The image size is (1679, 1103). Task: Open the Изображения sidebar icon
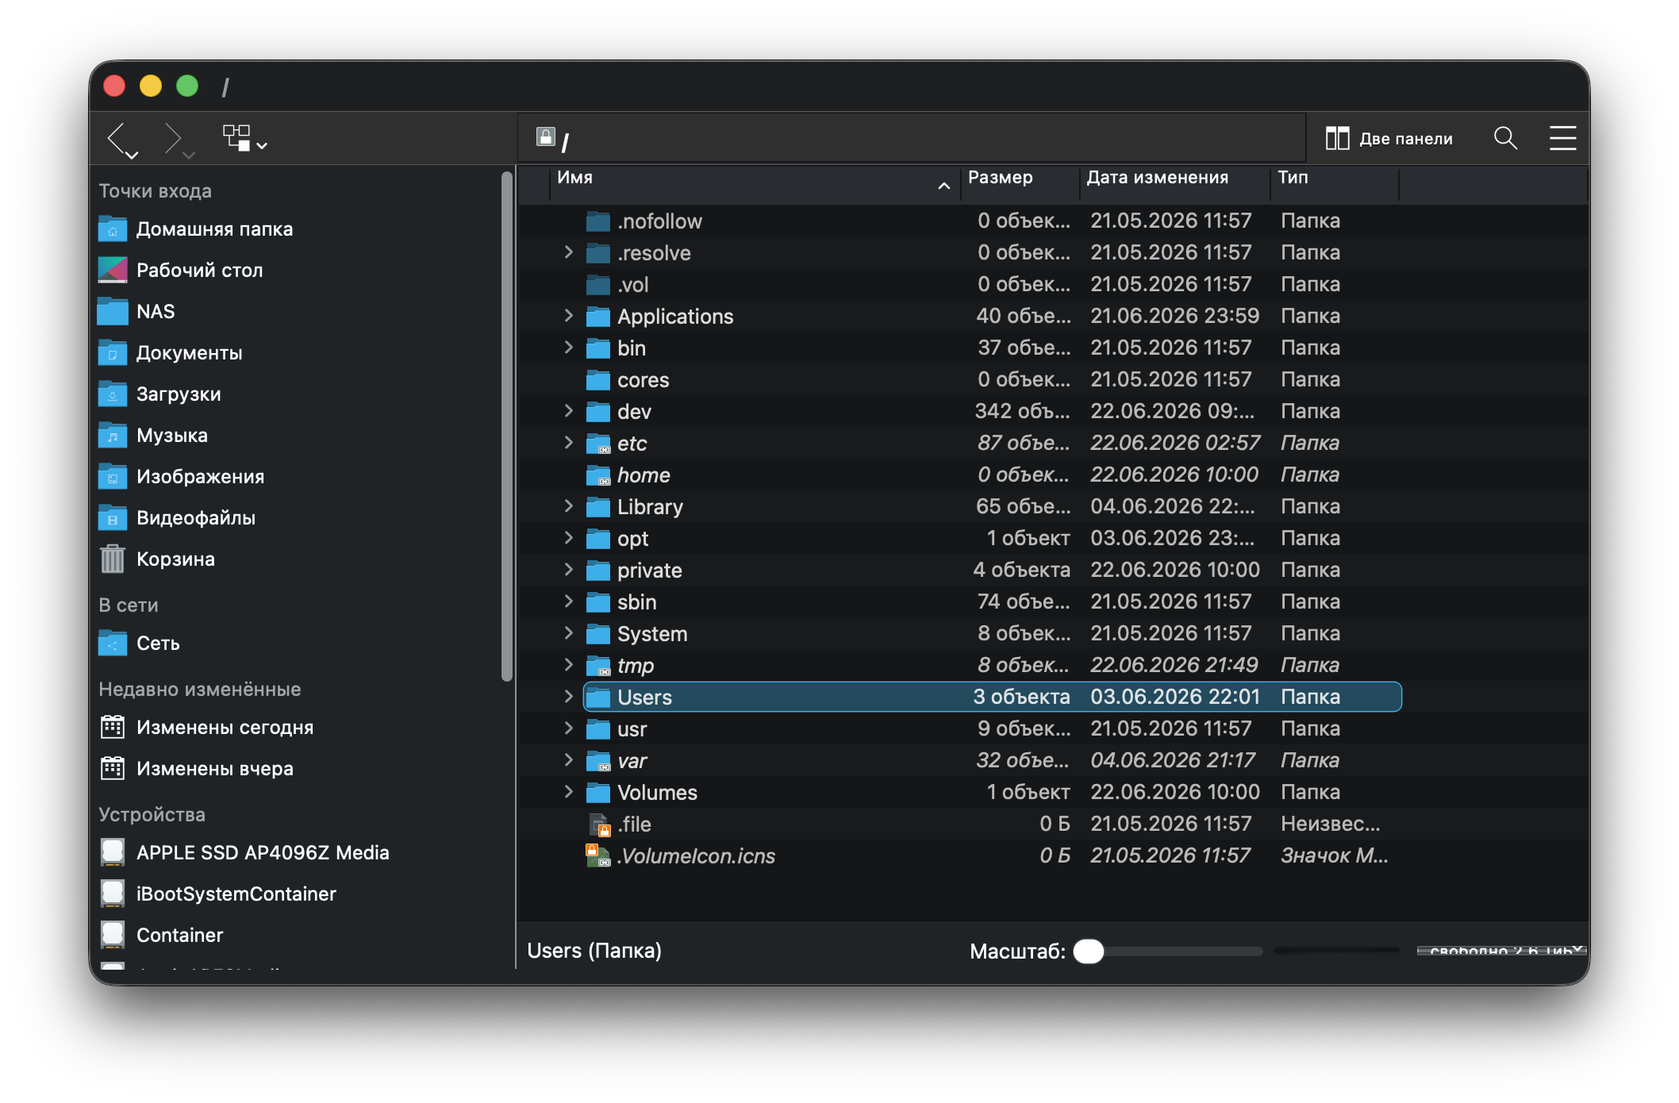(x=113, y=477)
